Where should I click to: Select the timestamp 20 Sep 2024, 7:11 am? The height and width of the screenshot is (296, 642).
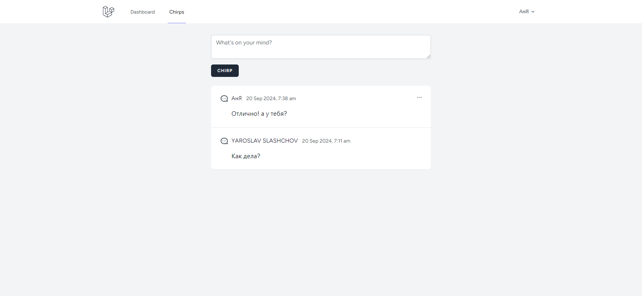(326, 141)
